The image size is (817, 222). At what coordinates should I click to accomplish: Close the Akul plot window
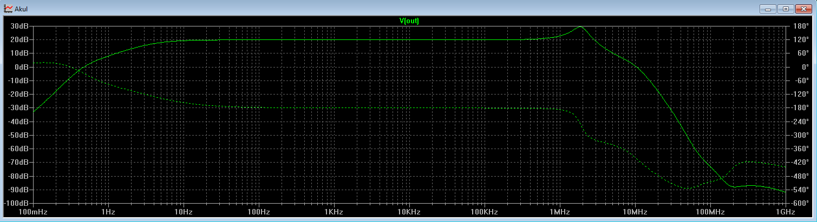(x=803, y=9)
